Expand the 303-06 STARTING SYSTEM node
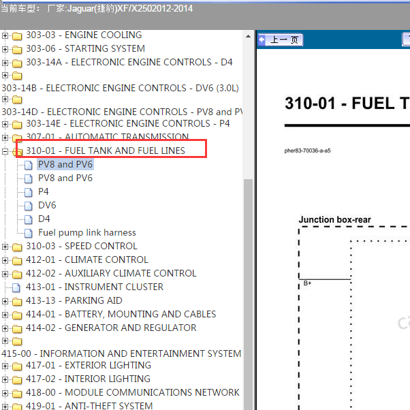Viewport: 410px width, 410px height. pyautogui.click(x=5, y=49)
